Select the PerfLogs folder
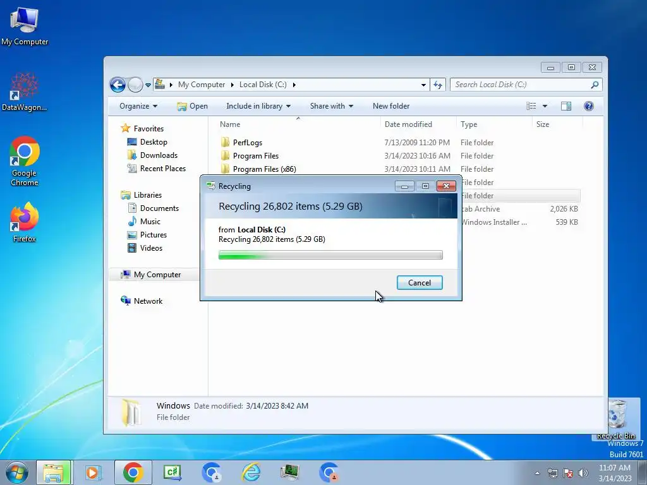 tap(247, 143)
